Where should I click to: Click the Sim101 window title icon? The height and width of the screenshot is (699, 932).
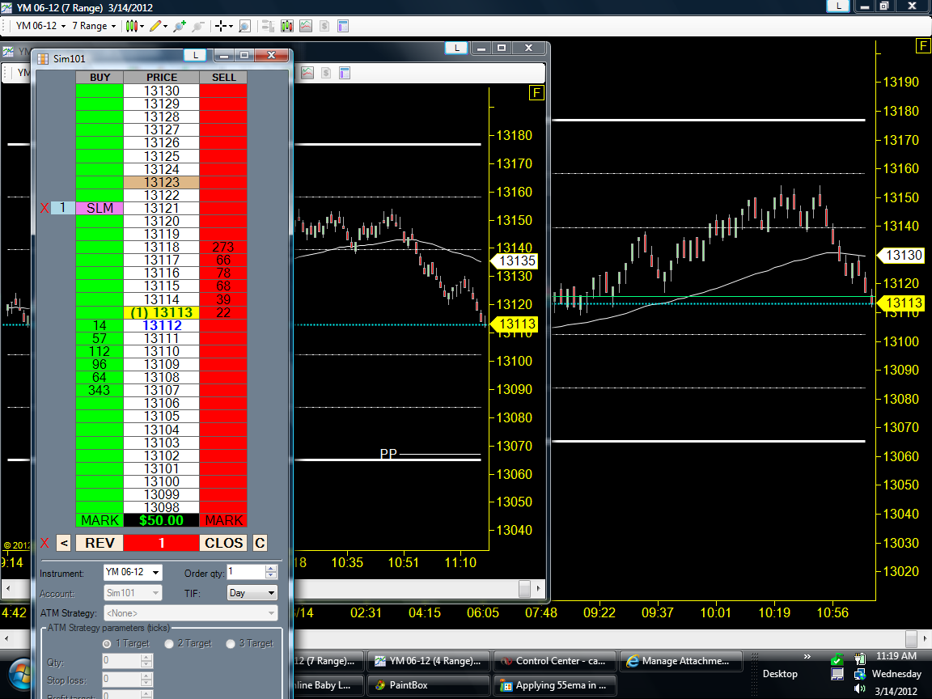[x=43, y=58]
